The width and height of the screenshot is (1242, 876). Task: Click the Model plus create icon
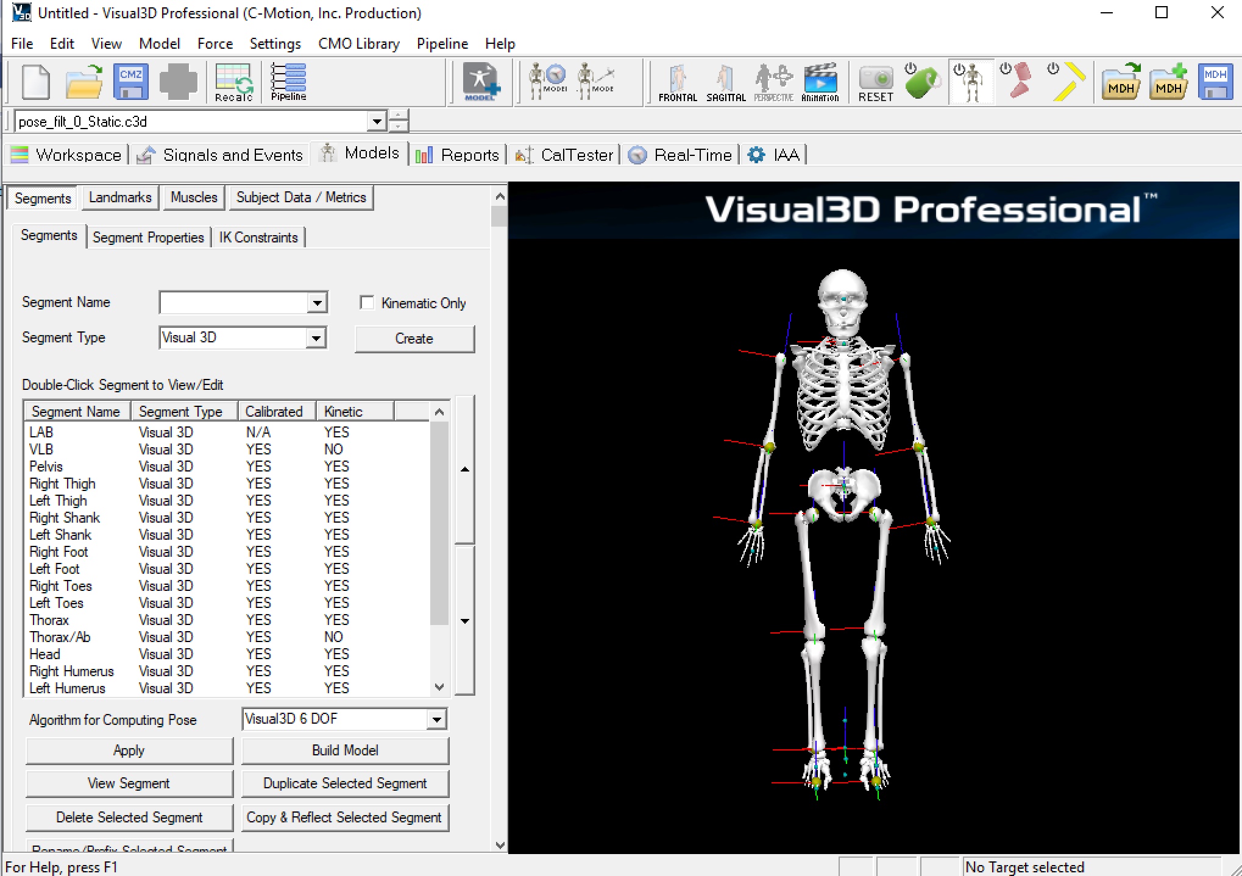pos(481,82)
